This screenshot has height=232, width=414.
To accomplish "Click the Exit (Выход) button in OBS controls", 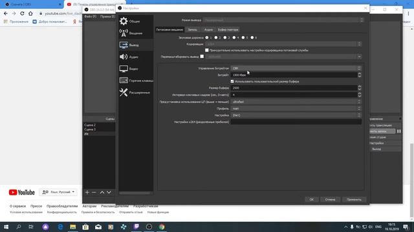I will [x=385, y=149].
